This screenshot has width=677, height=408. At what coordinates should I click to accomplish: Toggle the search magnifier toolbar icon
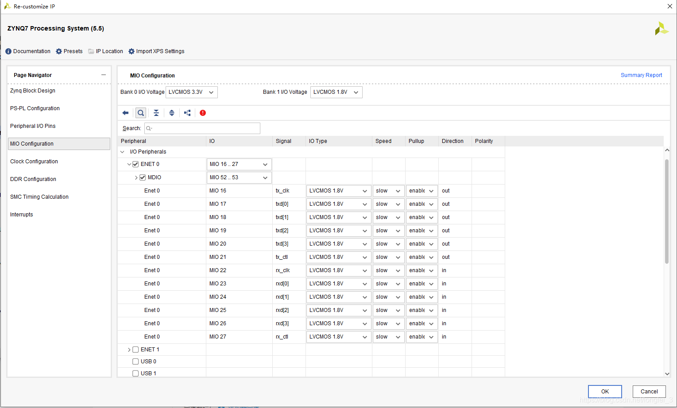(141, 113)
